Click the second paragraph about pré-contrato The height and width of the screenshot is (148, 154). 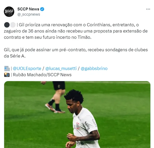(x=76, y=53)
